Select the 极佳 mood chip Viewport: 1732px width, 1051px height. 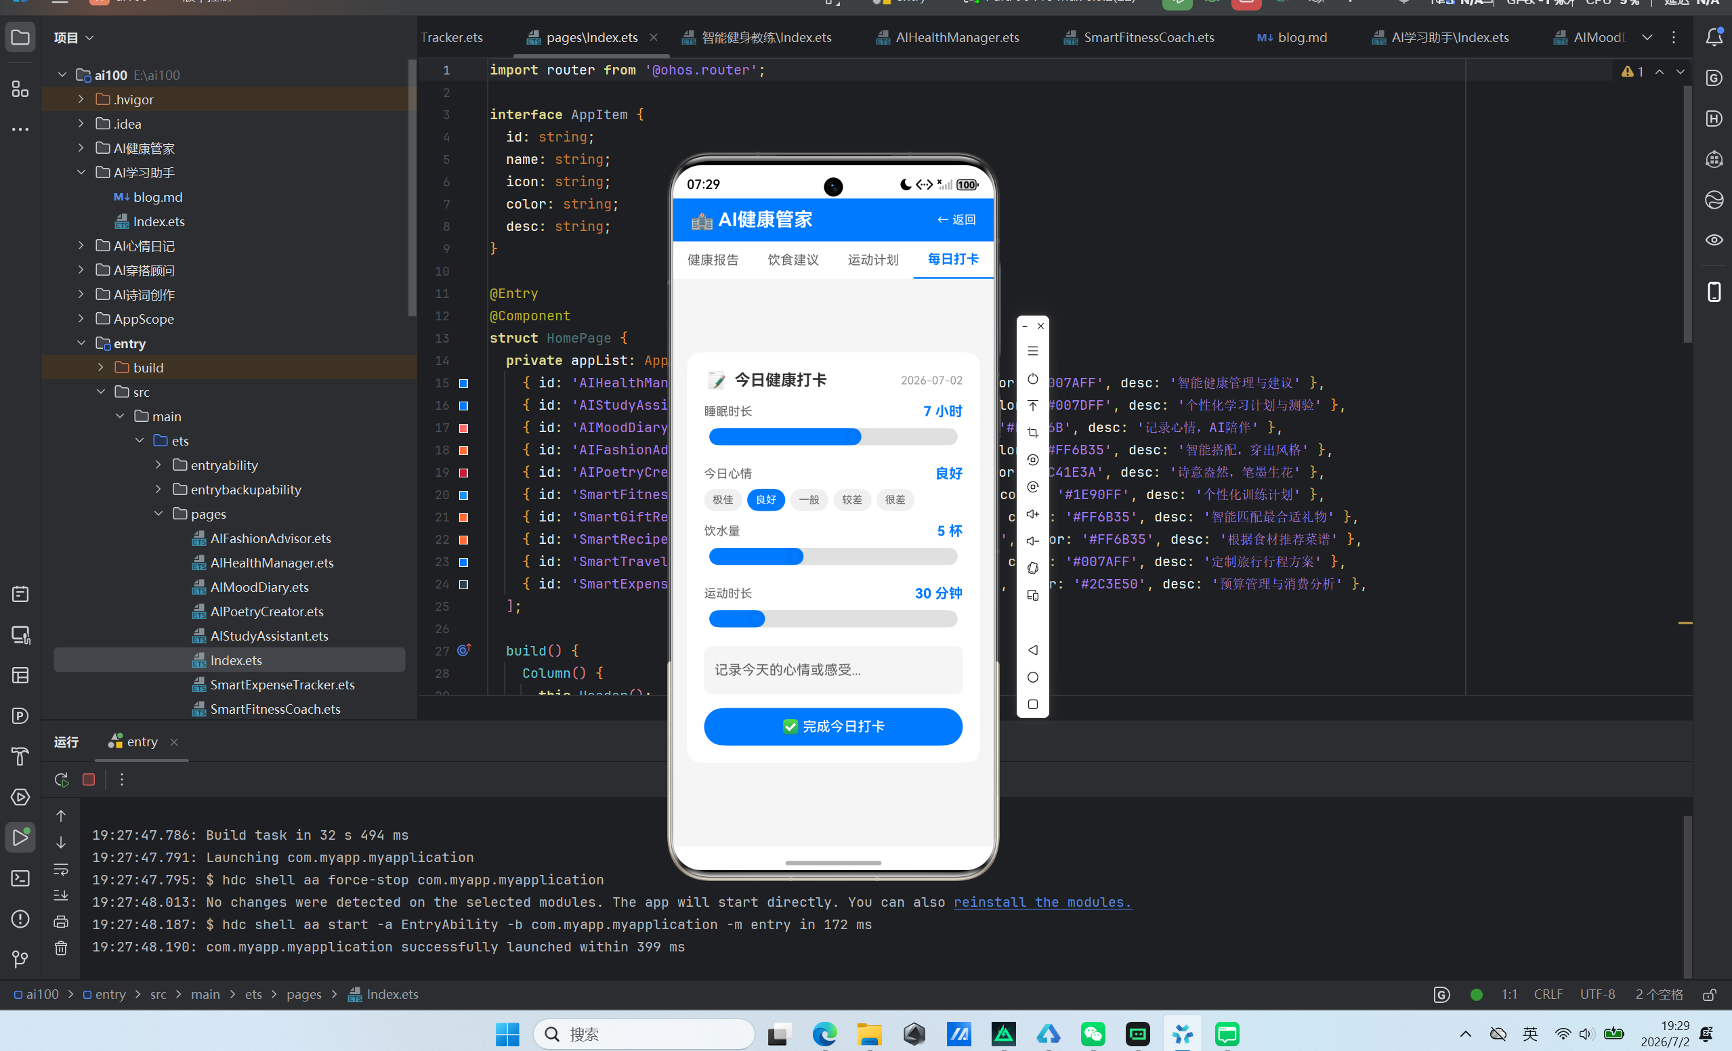point(723,500)
